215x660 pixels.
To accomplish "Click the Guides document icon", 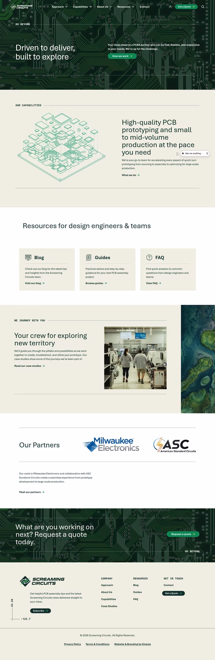I will pos(89,257).
